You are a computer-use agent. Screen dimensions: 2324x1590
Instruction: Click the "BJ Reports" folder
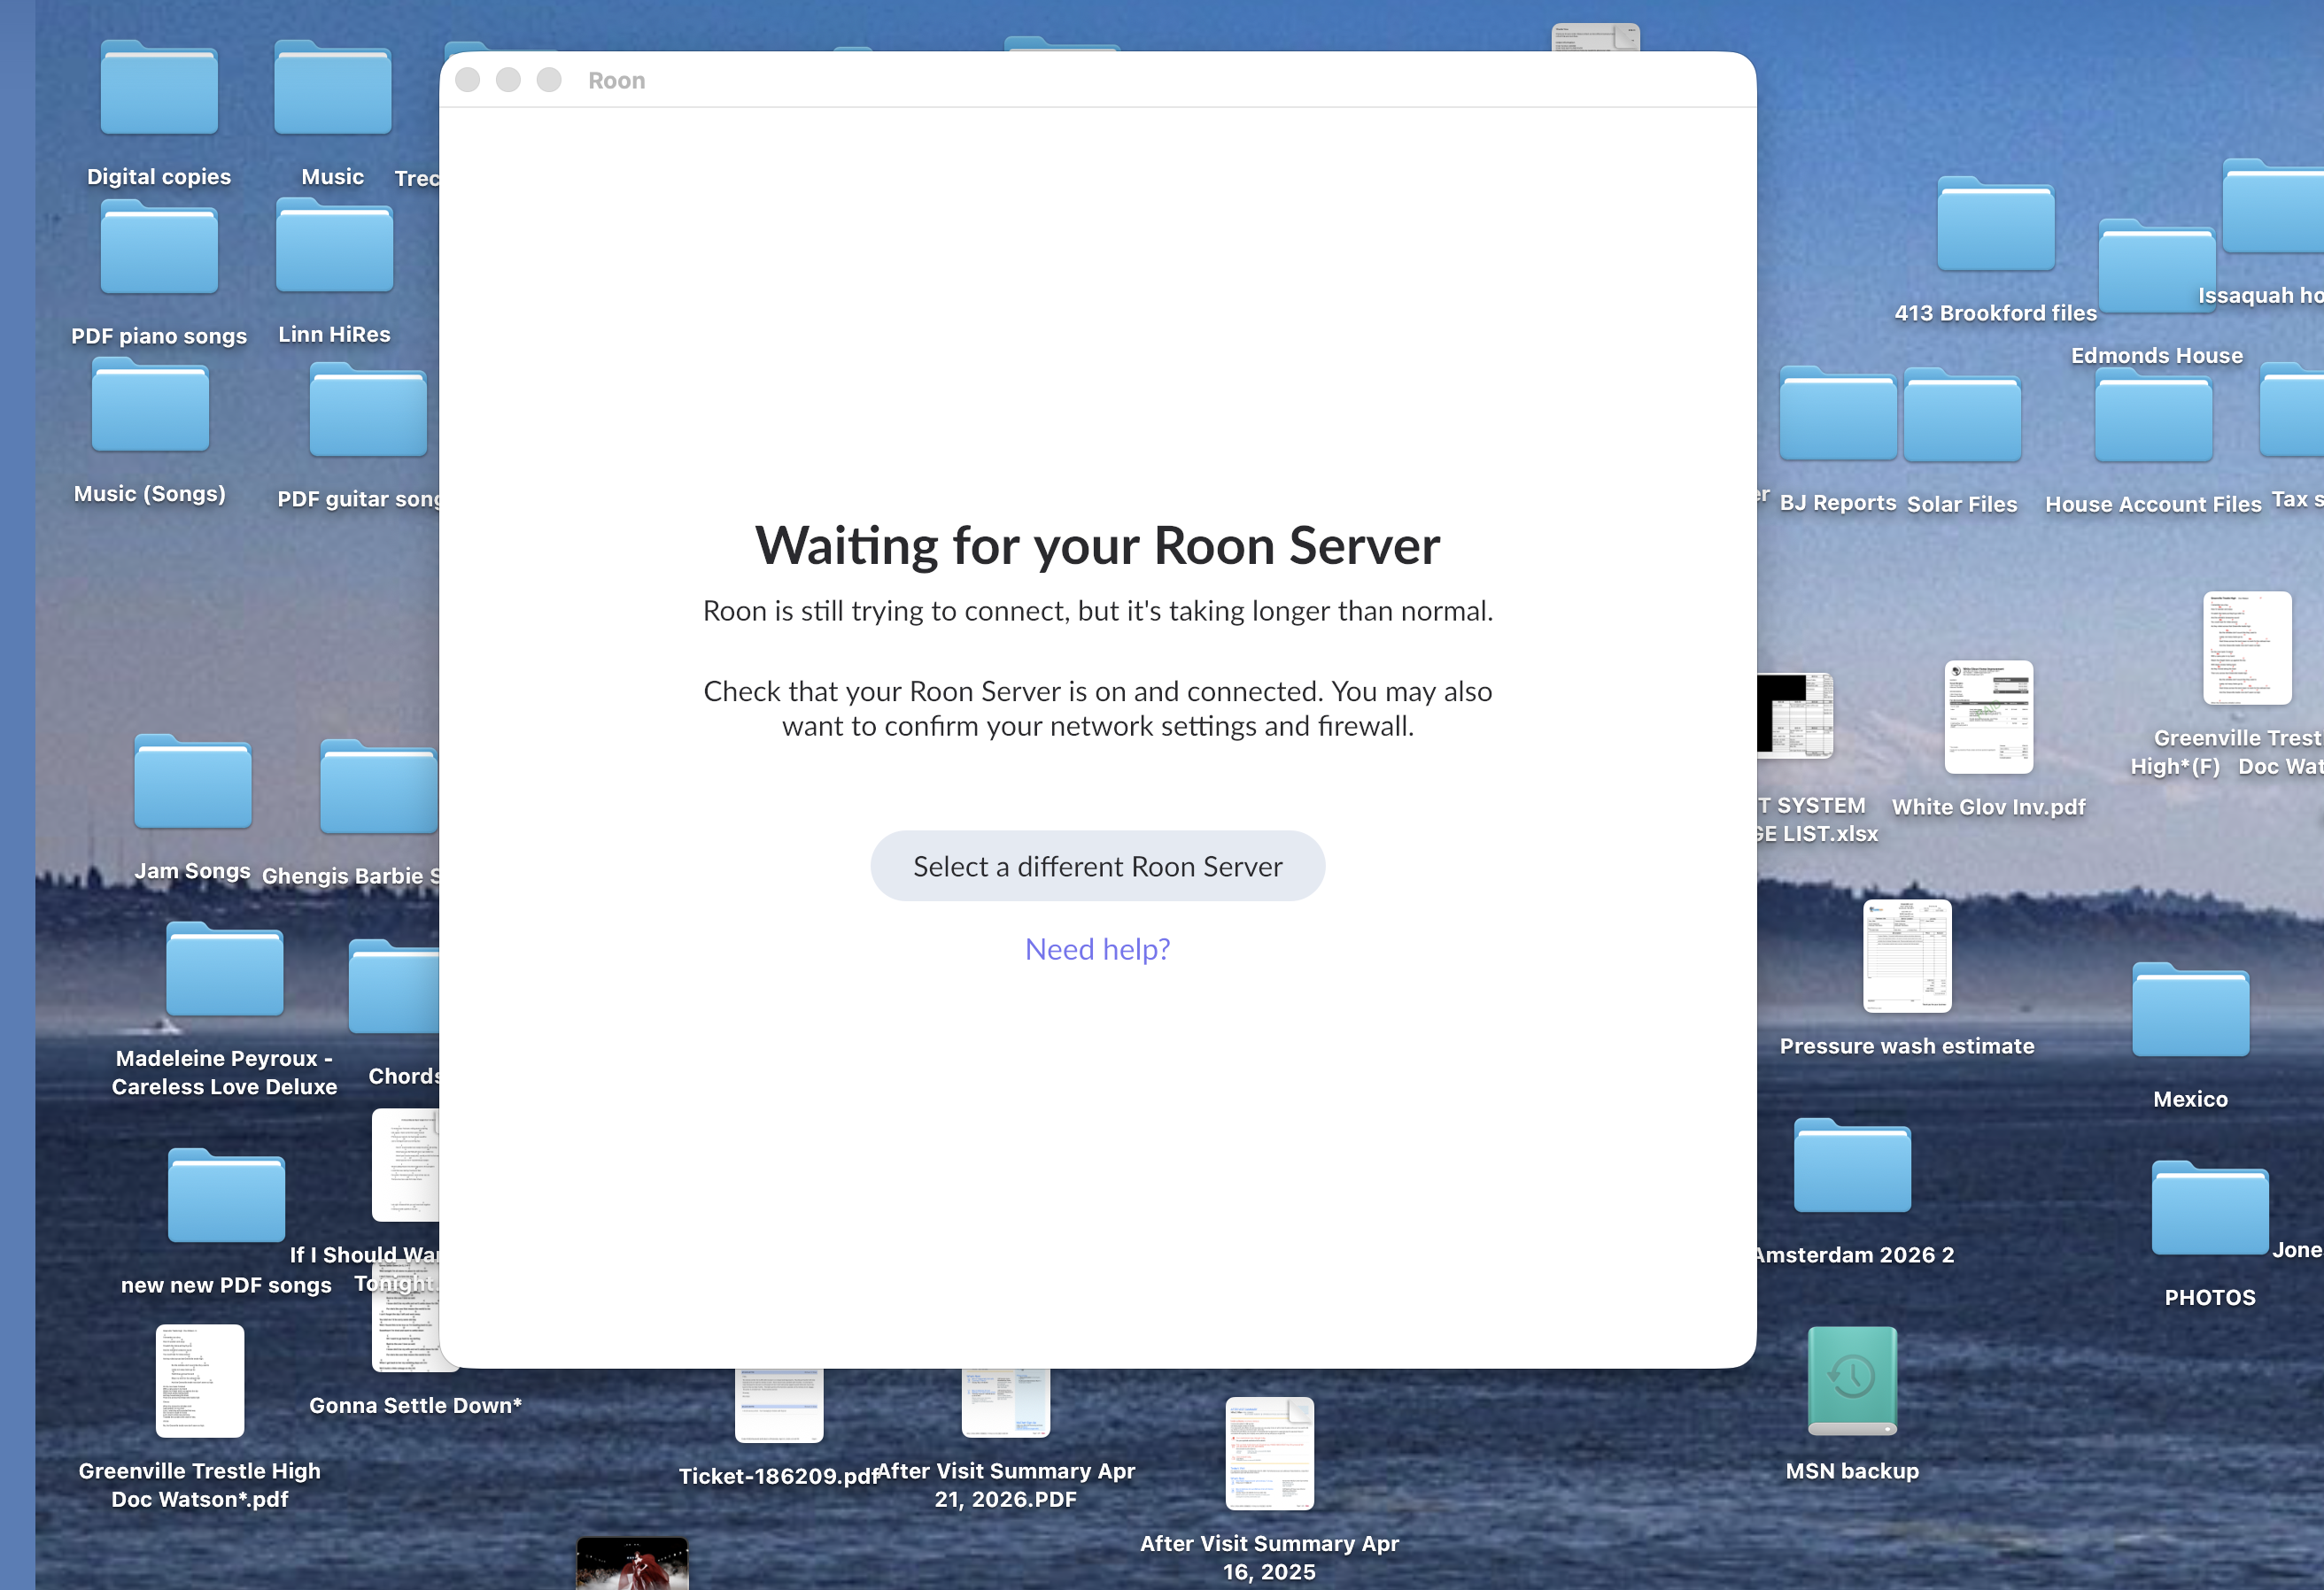pos(1838,413)
